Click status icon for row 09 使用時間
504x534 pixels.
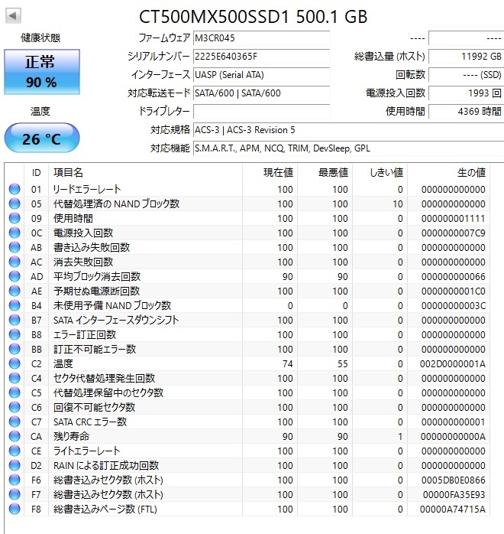tap(15, 218)
